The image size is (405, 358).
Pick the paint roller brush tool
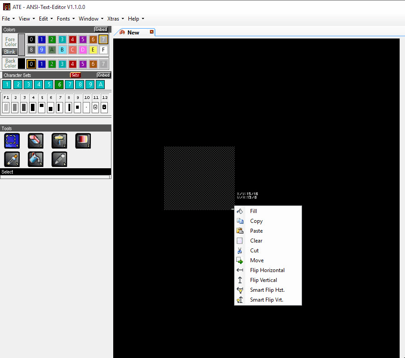tap(59, 141)
